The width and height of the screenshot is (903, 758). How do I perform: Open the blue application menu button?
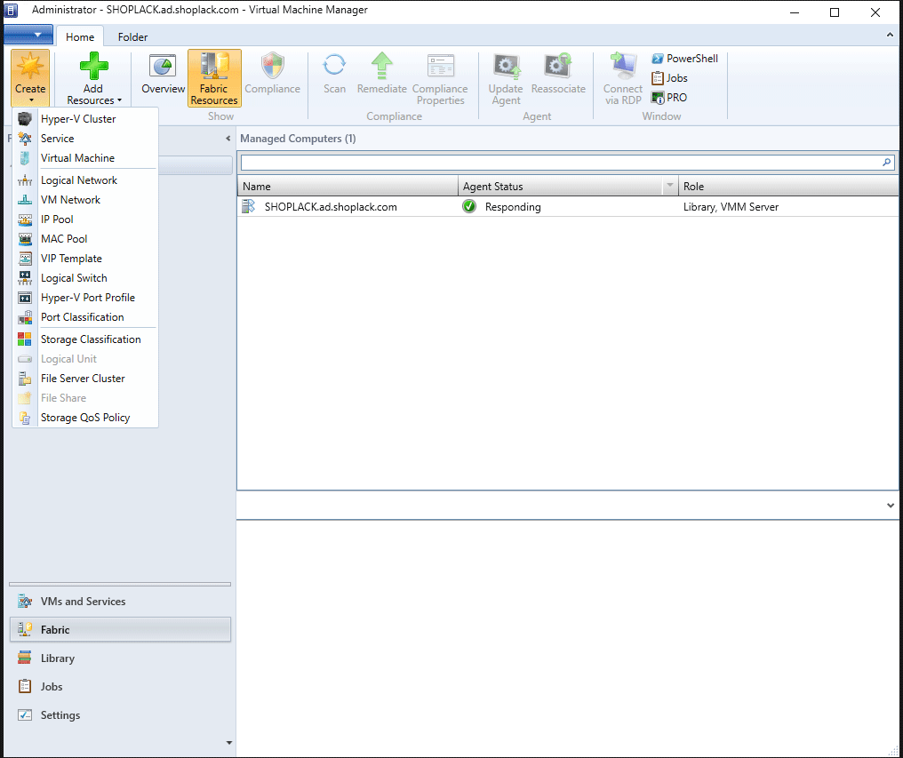(x=28, y=35)
